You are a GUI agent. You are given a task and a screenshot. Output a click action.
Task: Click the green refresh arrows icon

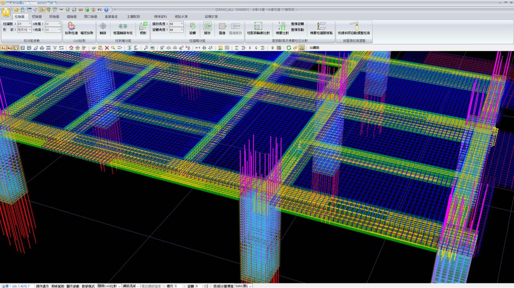[x=289, y=48]
